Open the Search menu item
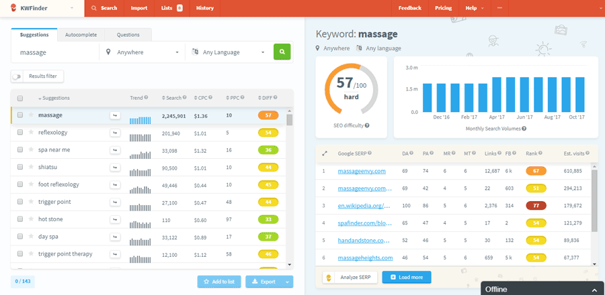The height and width of the screenshot is (295, 605). click(105, 8)
